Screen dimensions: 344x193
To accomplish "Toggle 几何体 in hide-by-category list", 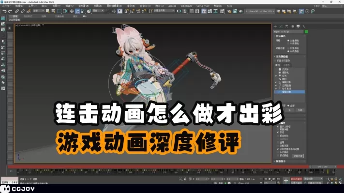I will (x=285, y=69).
